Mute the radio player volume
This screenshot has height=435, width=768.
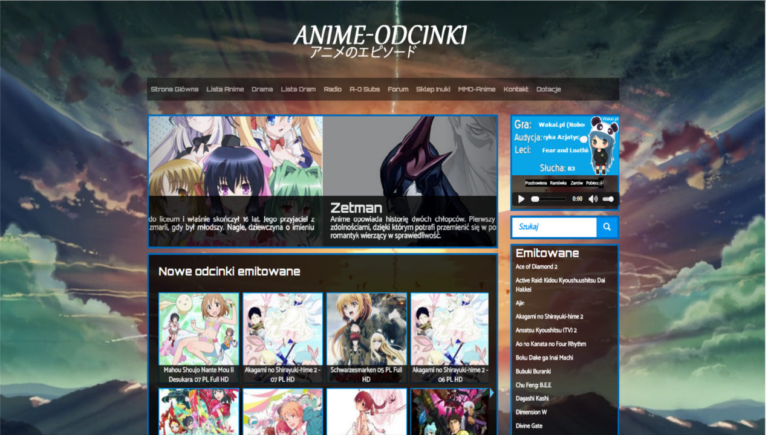[593, 199]
